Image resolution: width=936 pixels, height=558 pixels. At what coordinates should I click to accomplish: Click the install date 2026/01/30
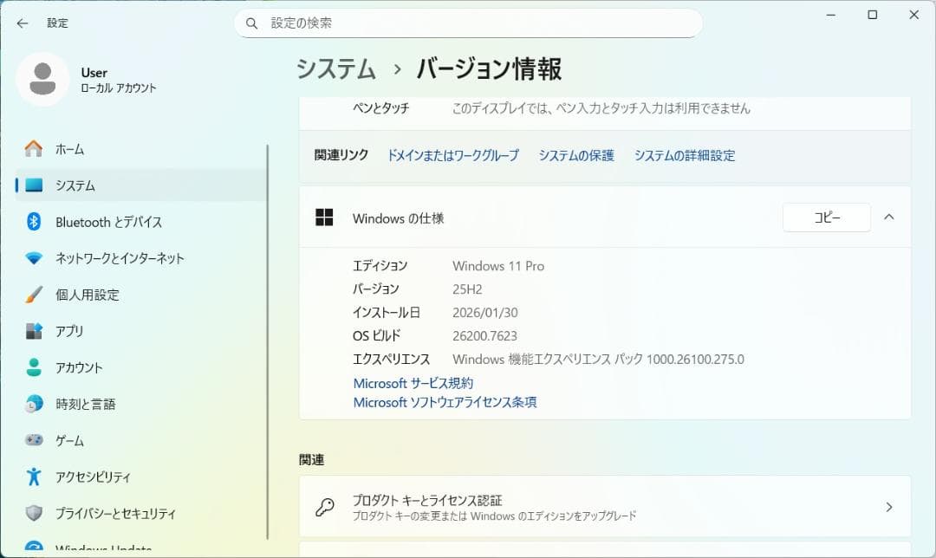pyautogui.click(x=485, y=312)
